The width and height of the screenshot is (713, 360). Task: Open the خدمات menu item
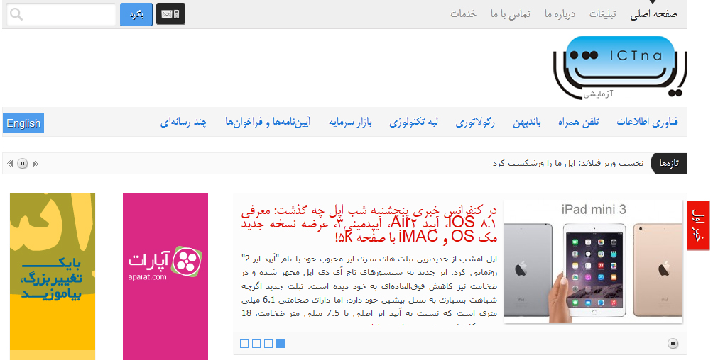pyautogui.click(x=463, y=14)
